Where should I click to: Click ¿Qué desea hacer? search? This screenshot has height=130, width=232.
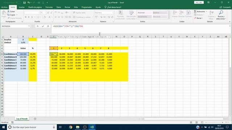[113, 7]
